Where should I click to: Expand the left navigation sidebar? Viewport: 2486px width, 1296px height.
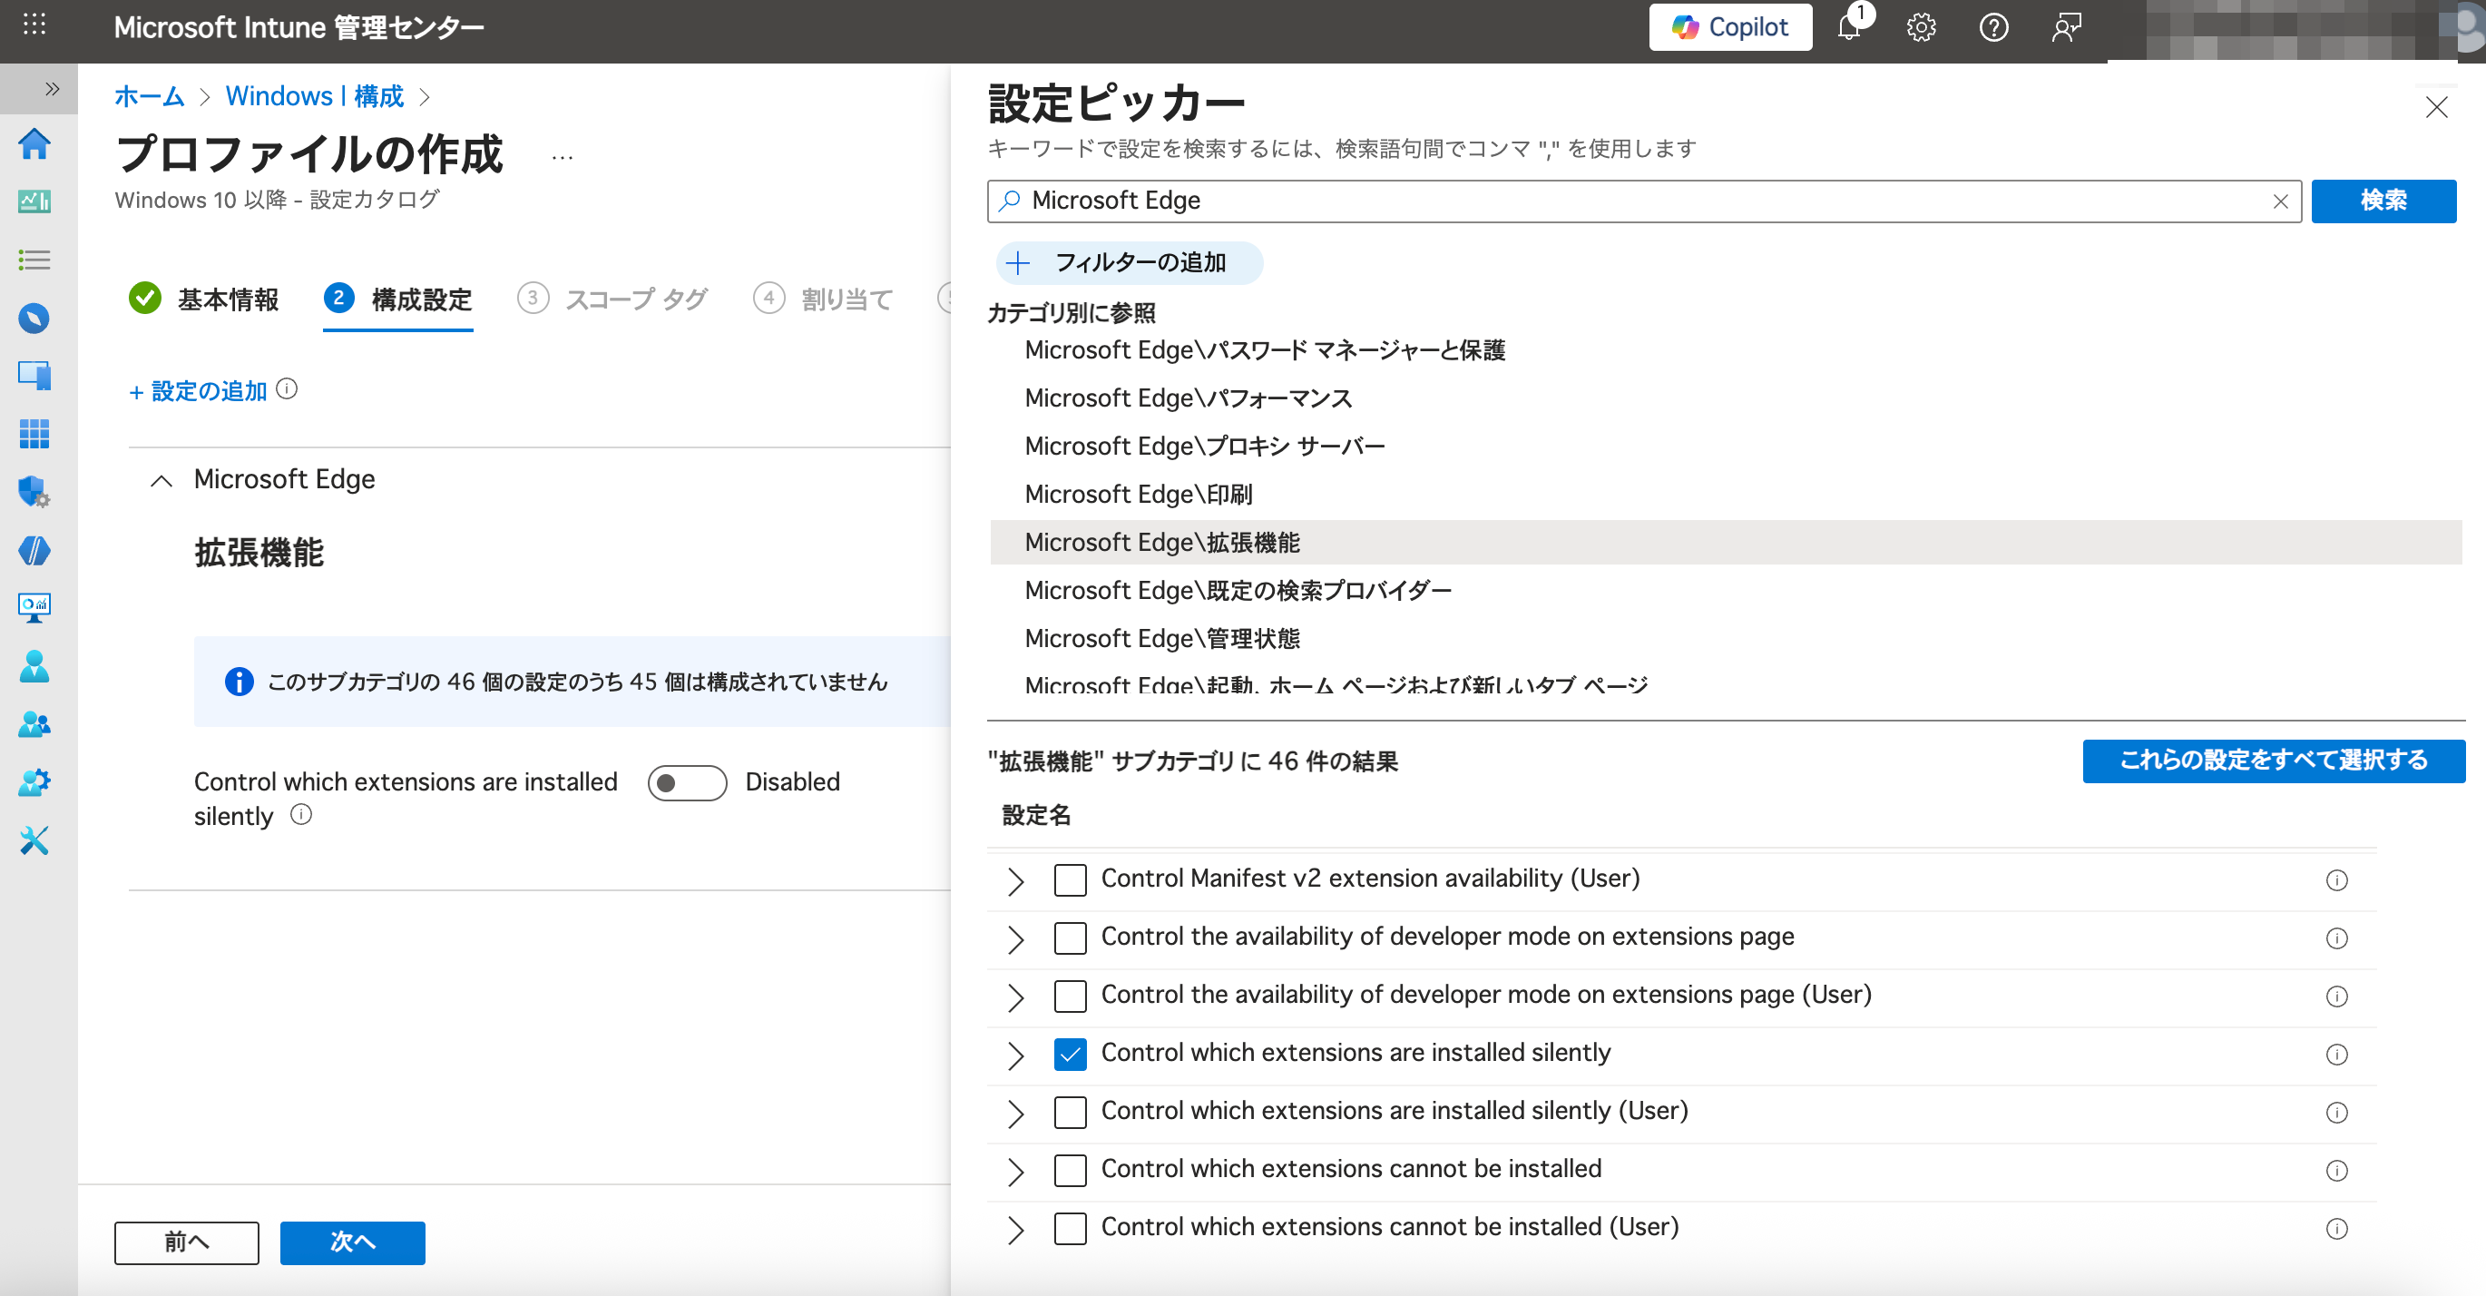click(x=52, y=89)
